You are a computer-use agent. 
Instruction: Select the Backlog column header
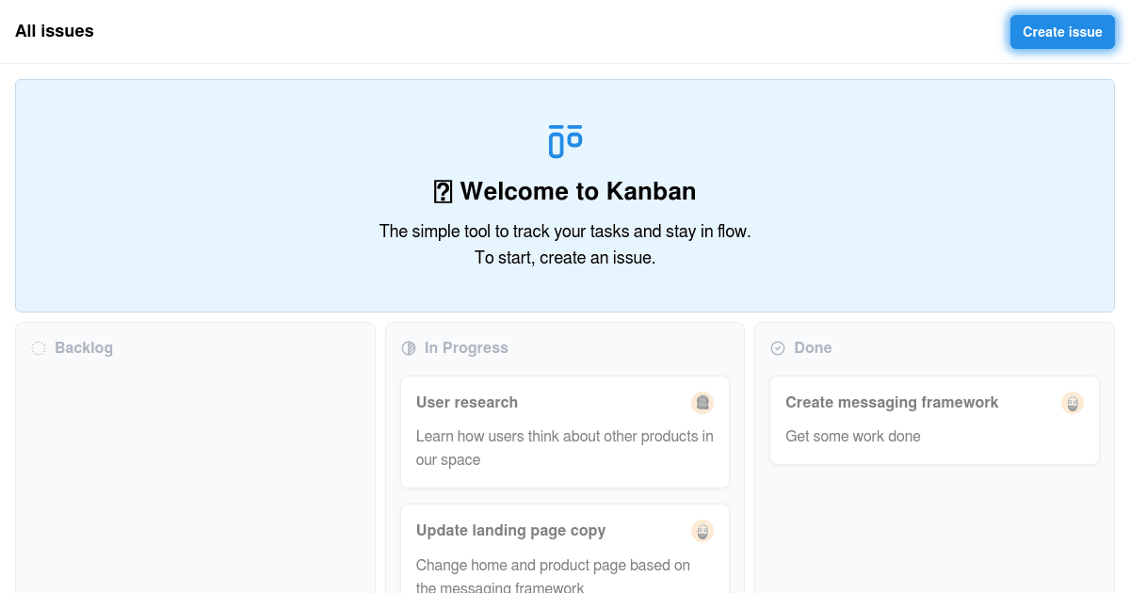point(84,347)
